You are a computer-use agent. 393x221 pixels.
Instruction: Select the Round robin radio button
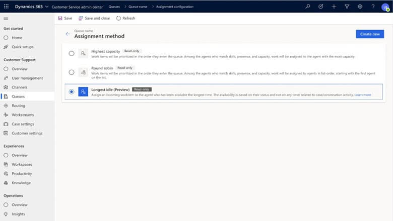tap(72, 72)
